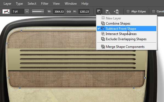Click the shape width W field
Image resolution: width=164 pixels, height=102 pixels.
click(59, 11)
